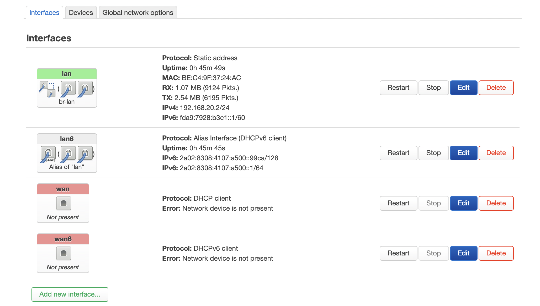Delete the wan interface
This screenshot has height=306, width=540.
[x=496, y=203]
